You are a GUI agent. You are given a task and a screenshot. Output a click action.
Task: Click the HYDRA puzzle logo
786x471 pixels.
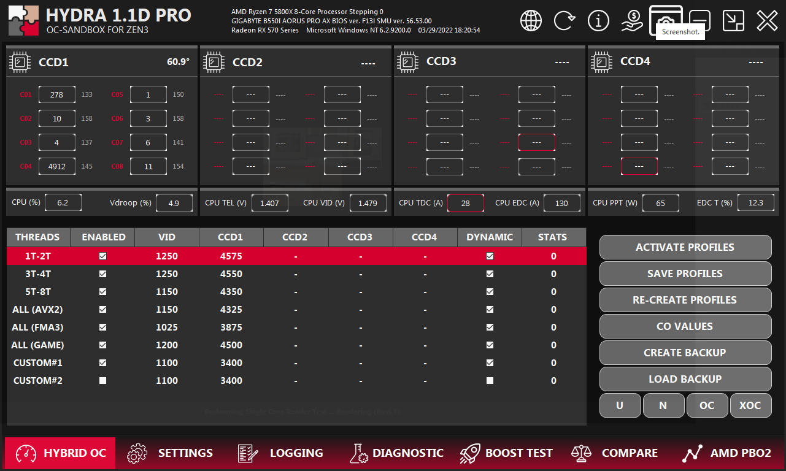[24, 21]
